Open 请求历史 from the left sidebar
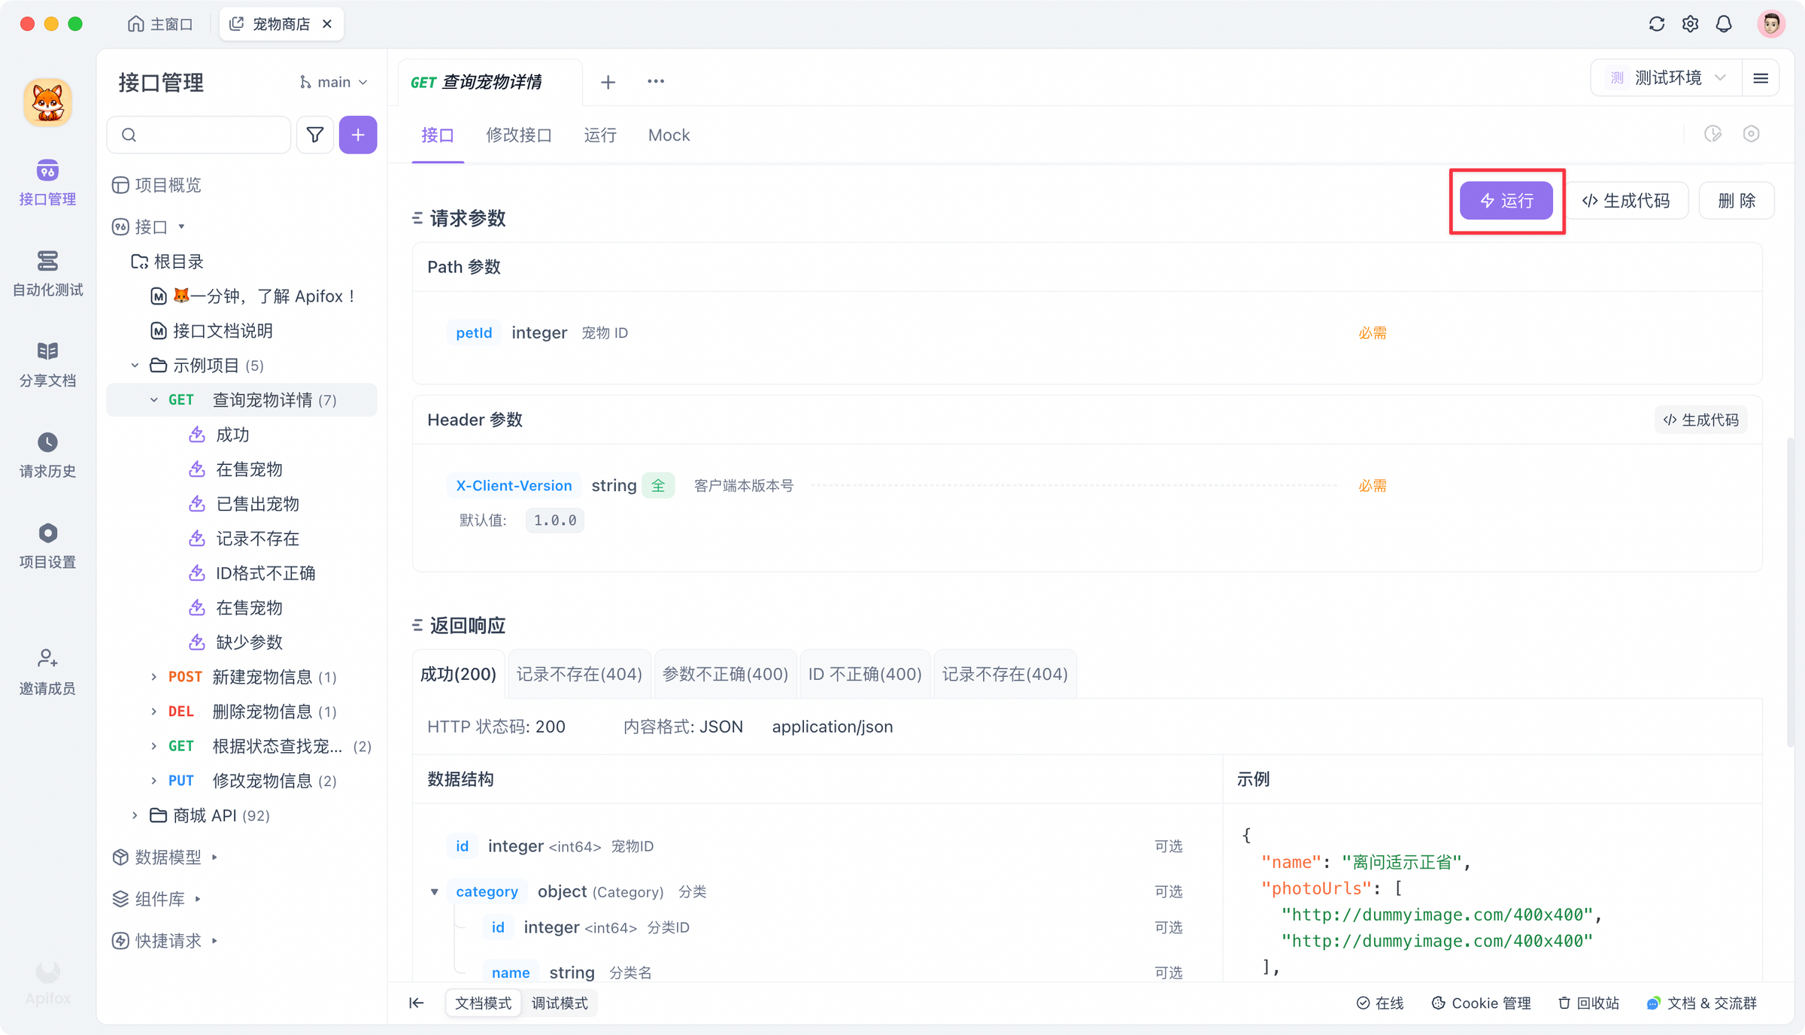The image size is (1805, 1035). pyautogui.click(x=47, y=454)
